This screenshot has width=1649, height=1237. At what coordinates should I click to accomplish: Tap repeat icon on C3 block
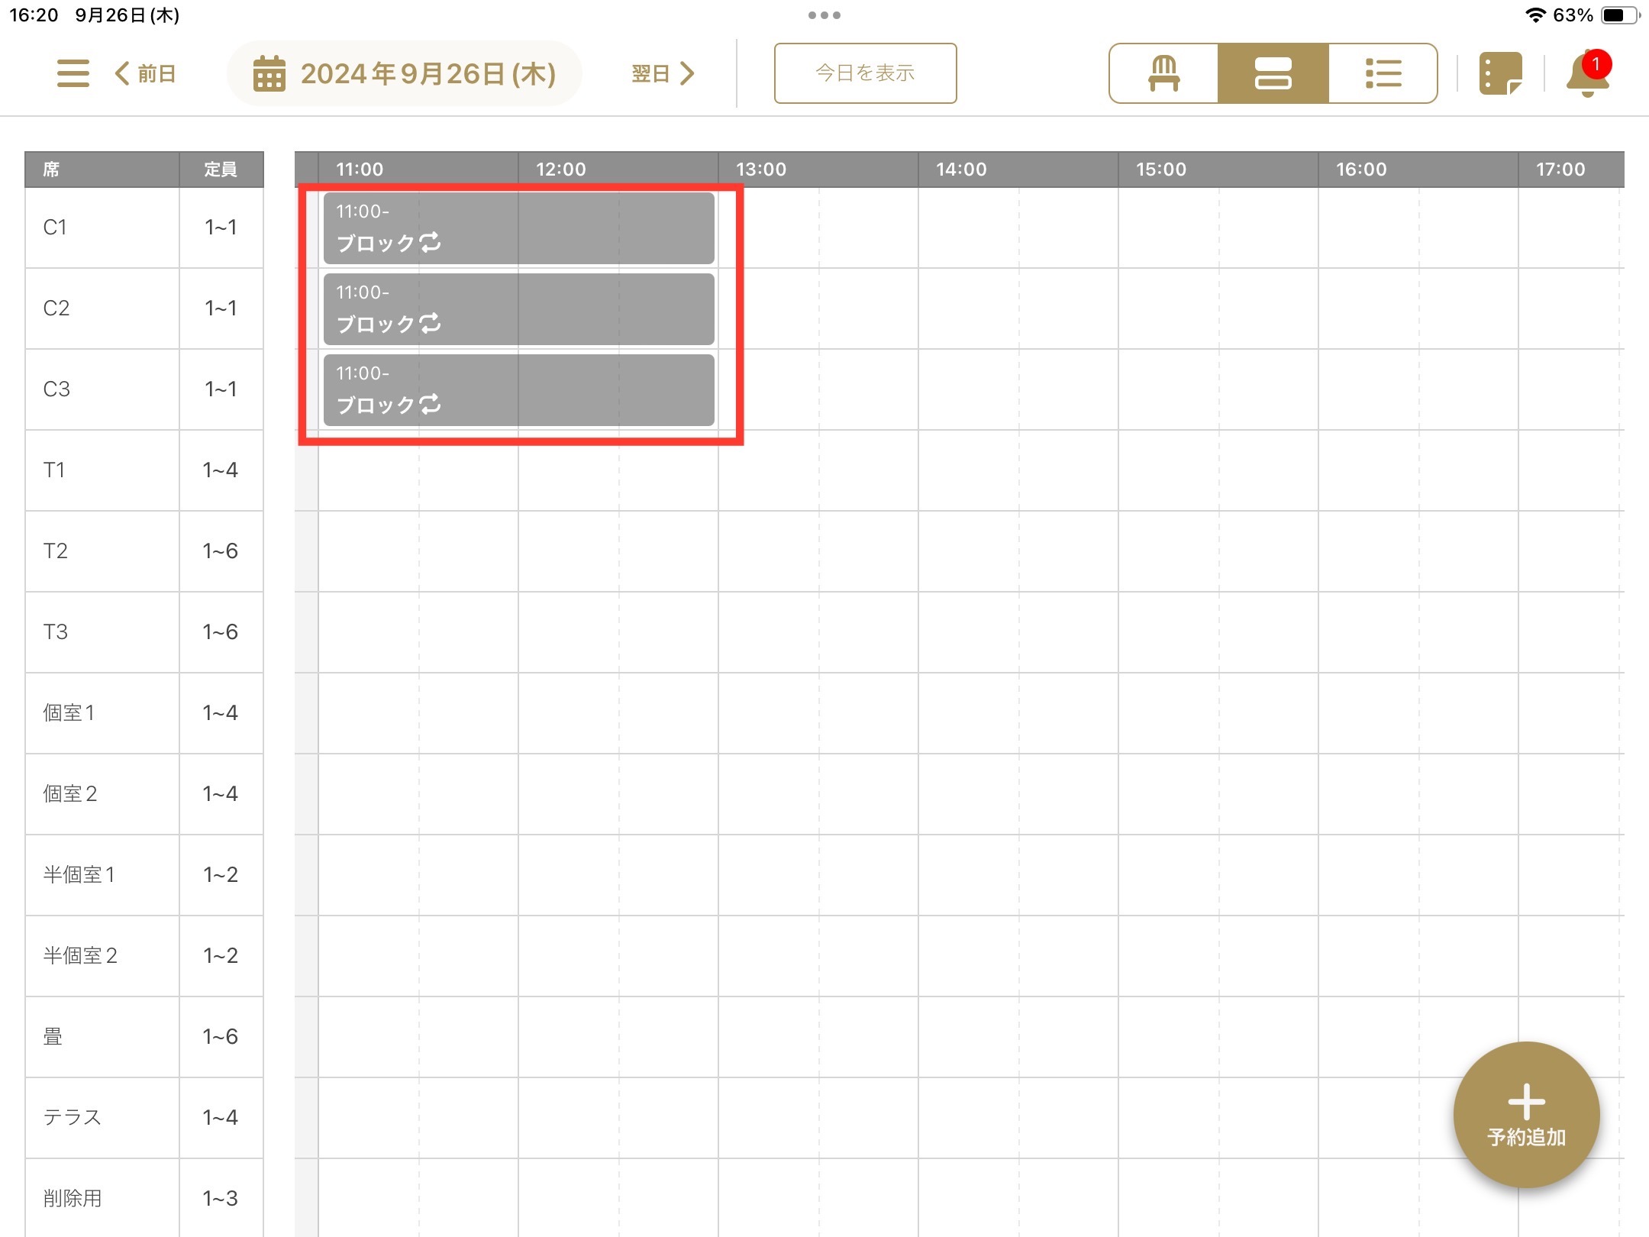coord(431,404)
